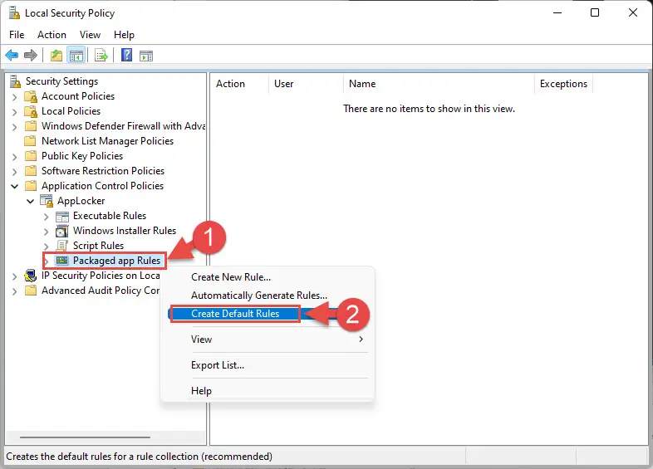Click the blue Back arrow toolbar icon
Image resolution: width=653 pixels, height=469 pixels.
12,55
